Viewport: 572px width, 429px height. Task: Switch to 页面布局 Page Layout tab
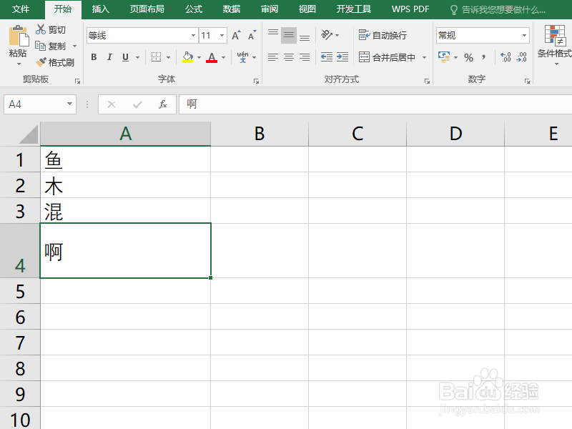click(x=147, y=9)
